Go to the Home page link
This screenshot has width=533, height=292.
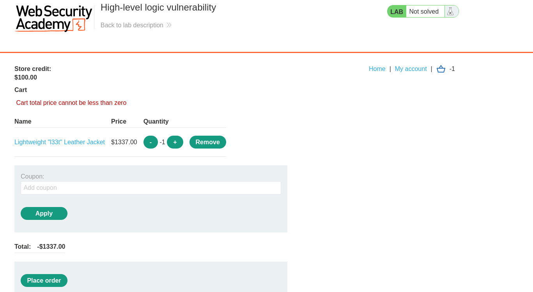(x=377, y=69)
